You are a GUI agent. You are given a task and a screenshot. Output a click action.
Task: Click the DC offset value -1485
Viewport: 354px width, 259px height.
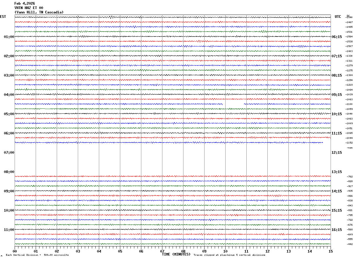pyautogui.click(x=349, y=27)
